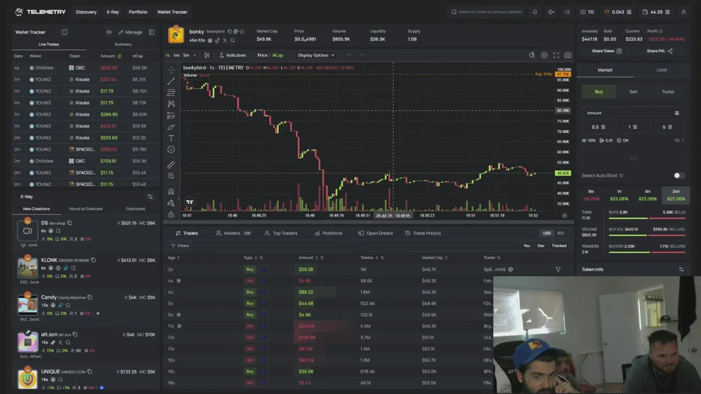
Task: Favorite bonky with the star icon
Action: coord(242,32)
